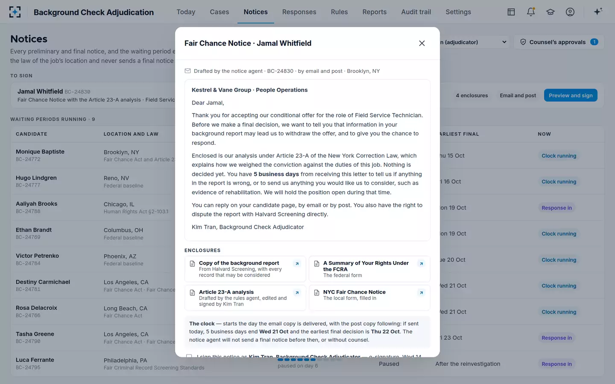This screenshot has height=384, width=615.
Task: Click the Now column header
Action: pyautogui.click(x=544, y=134)
